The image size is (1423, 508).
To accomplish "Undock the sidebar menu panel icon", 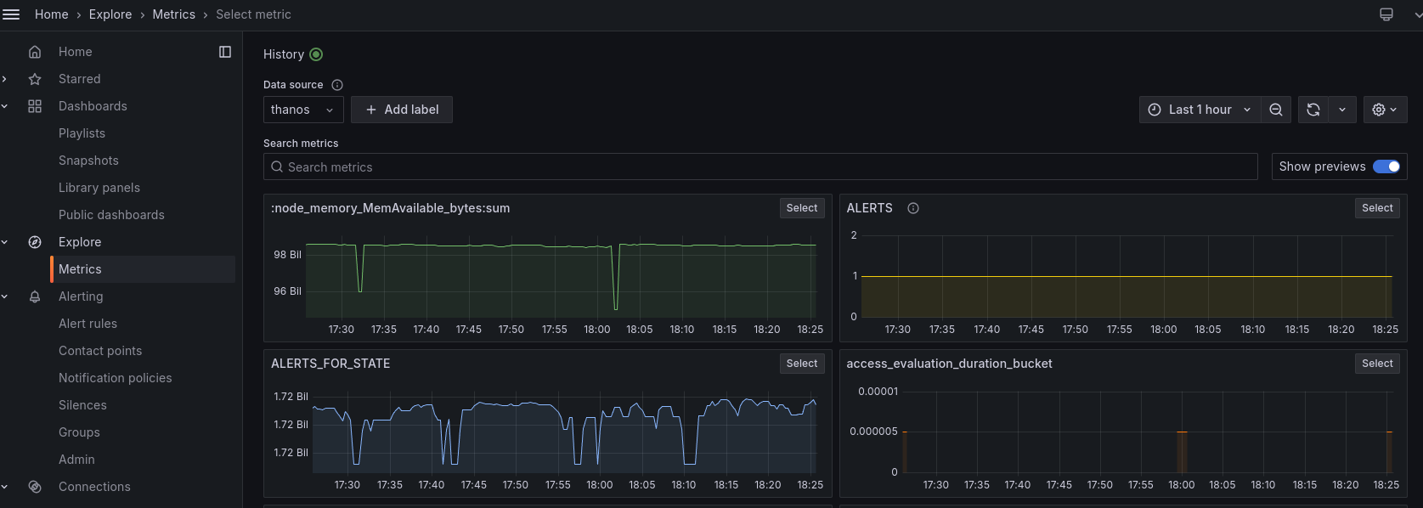I will tap(225, 52).
